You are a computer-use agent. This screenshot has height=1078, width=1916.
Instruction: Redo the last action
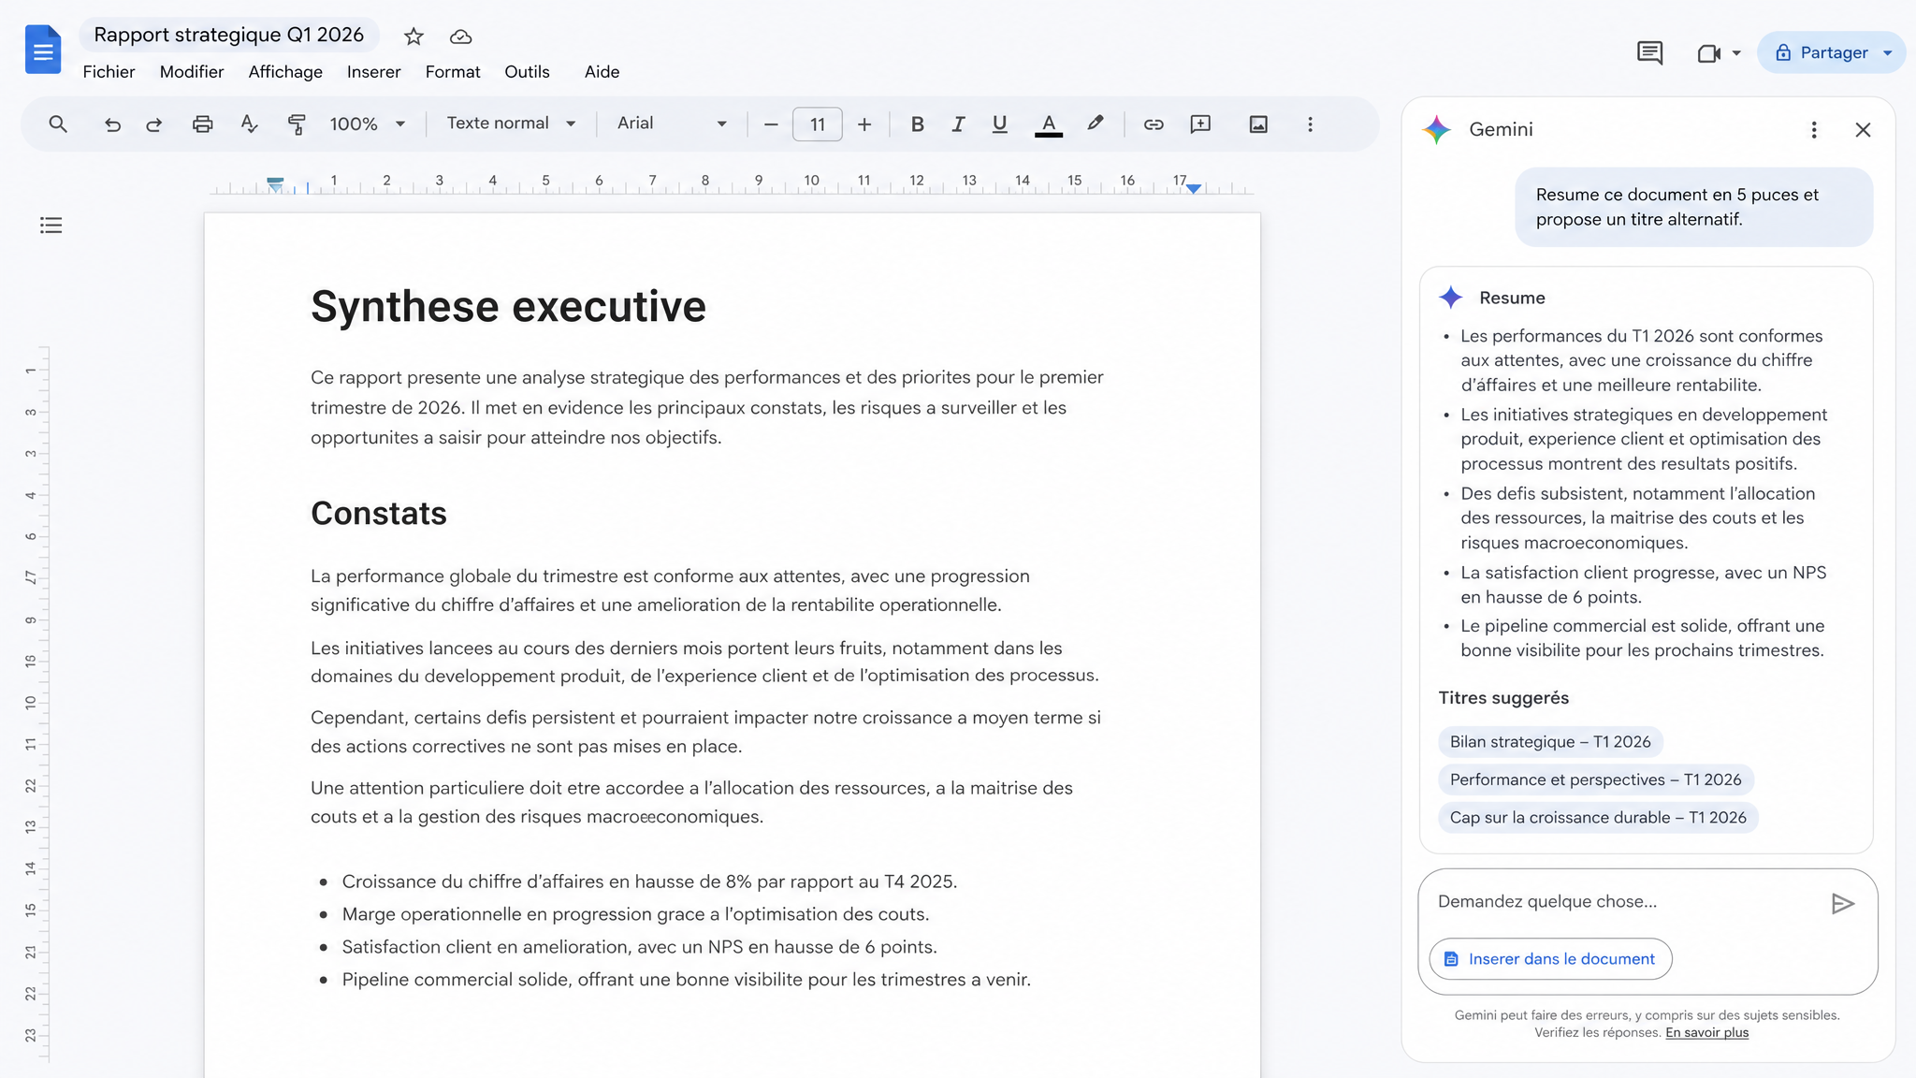154,124
